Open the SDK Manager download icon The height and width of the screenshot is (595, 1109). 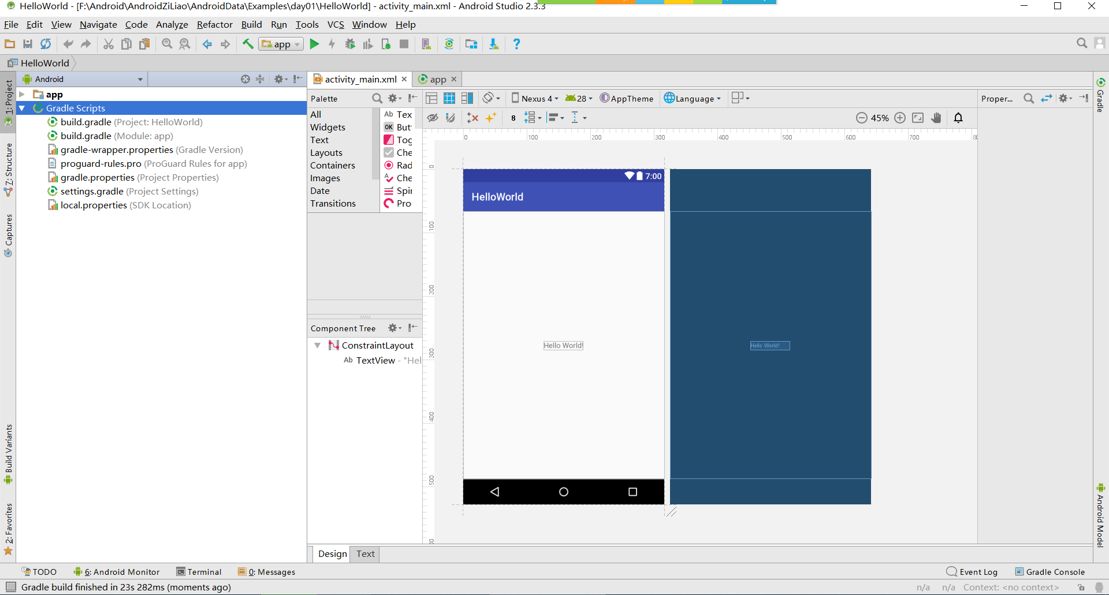point(494,44)
